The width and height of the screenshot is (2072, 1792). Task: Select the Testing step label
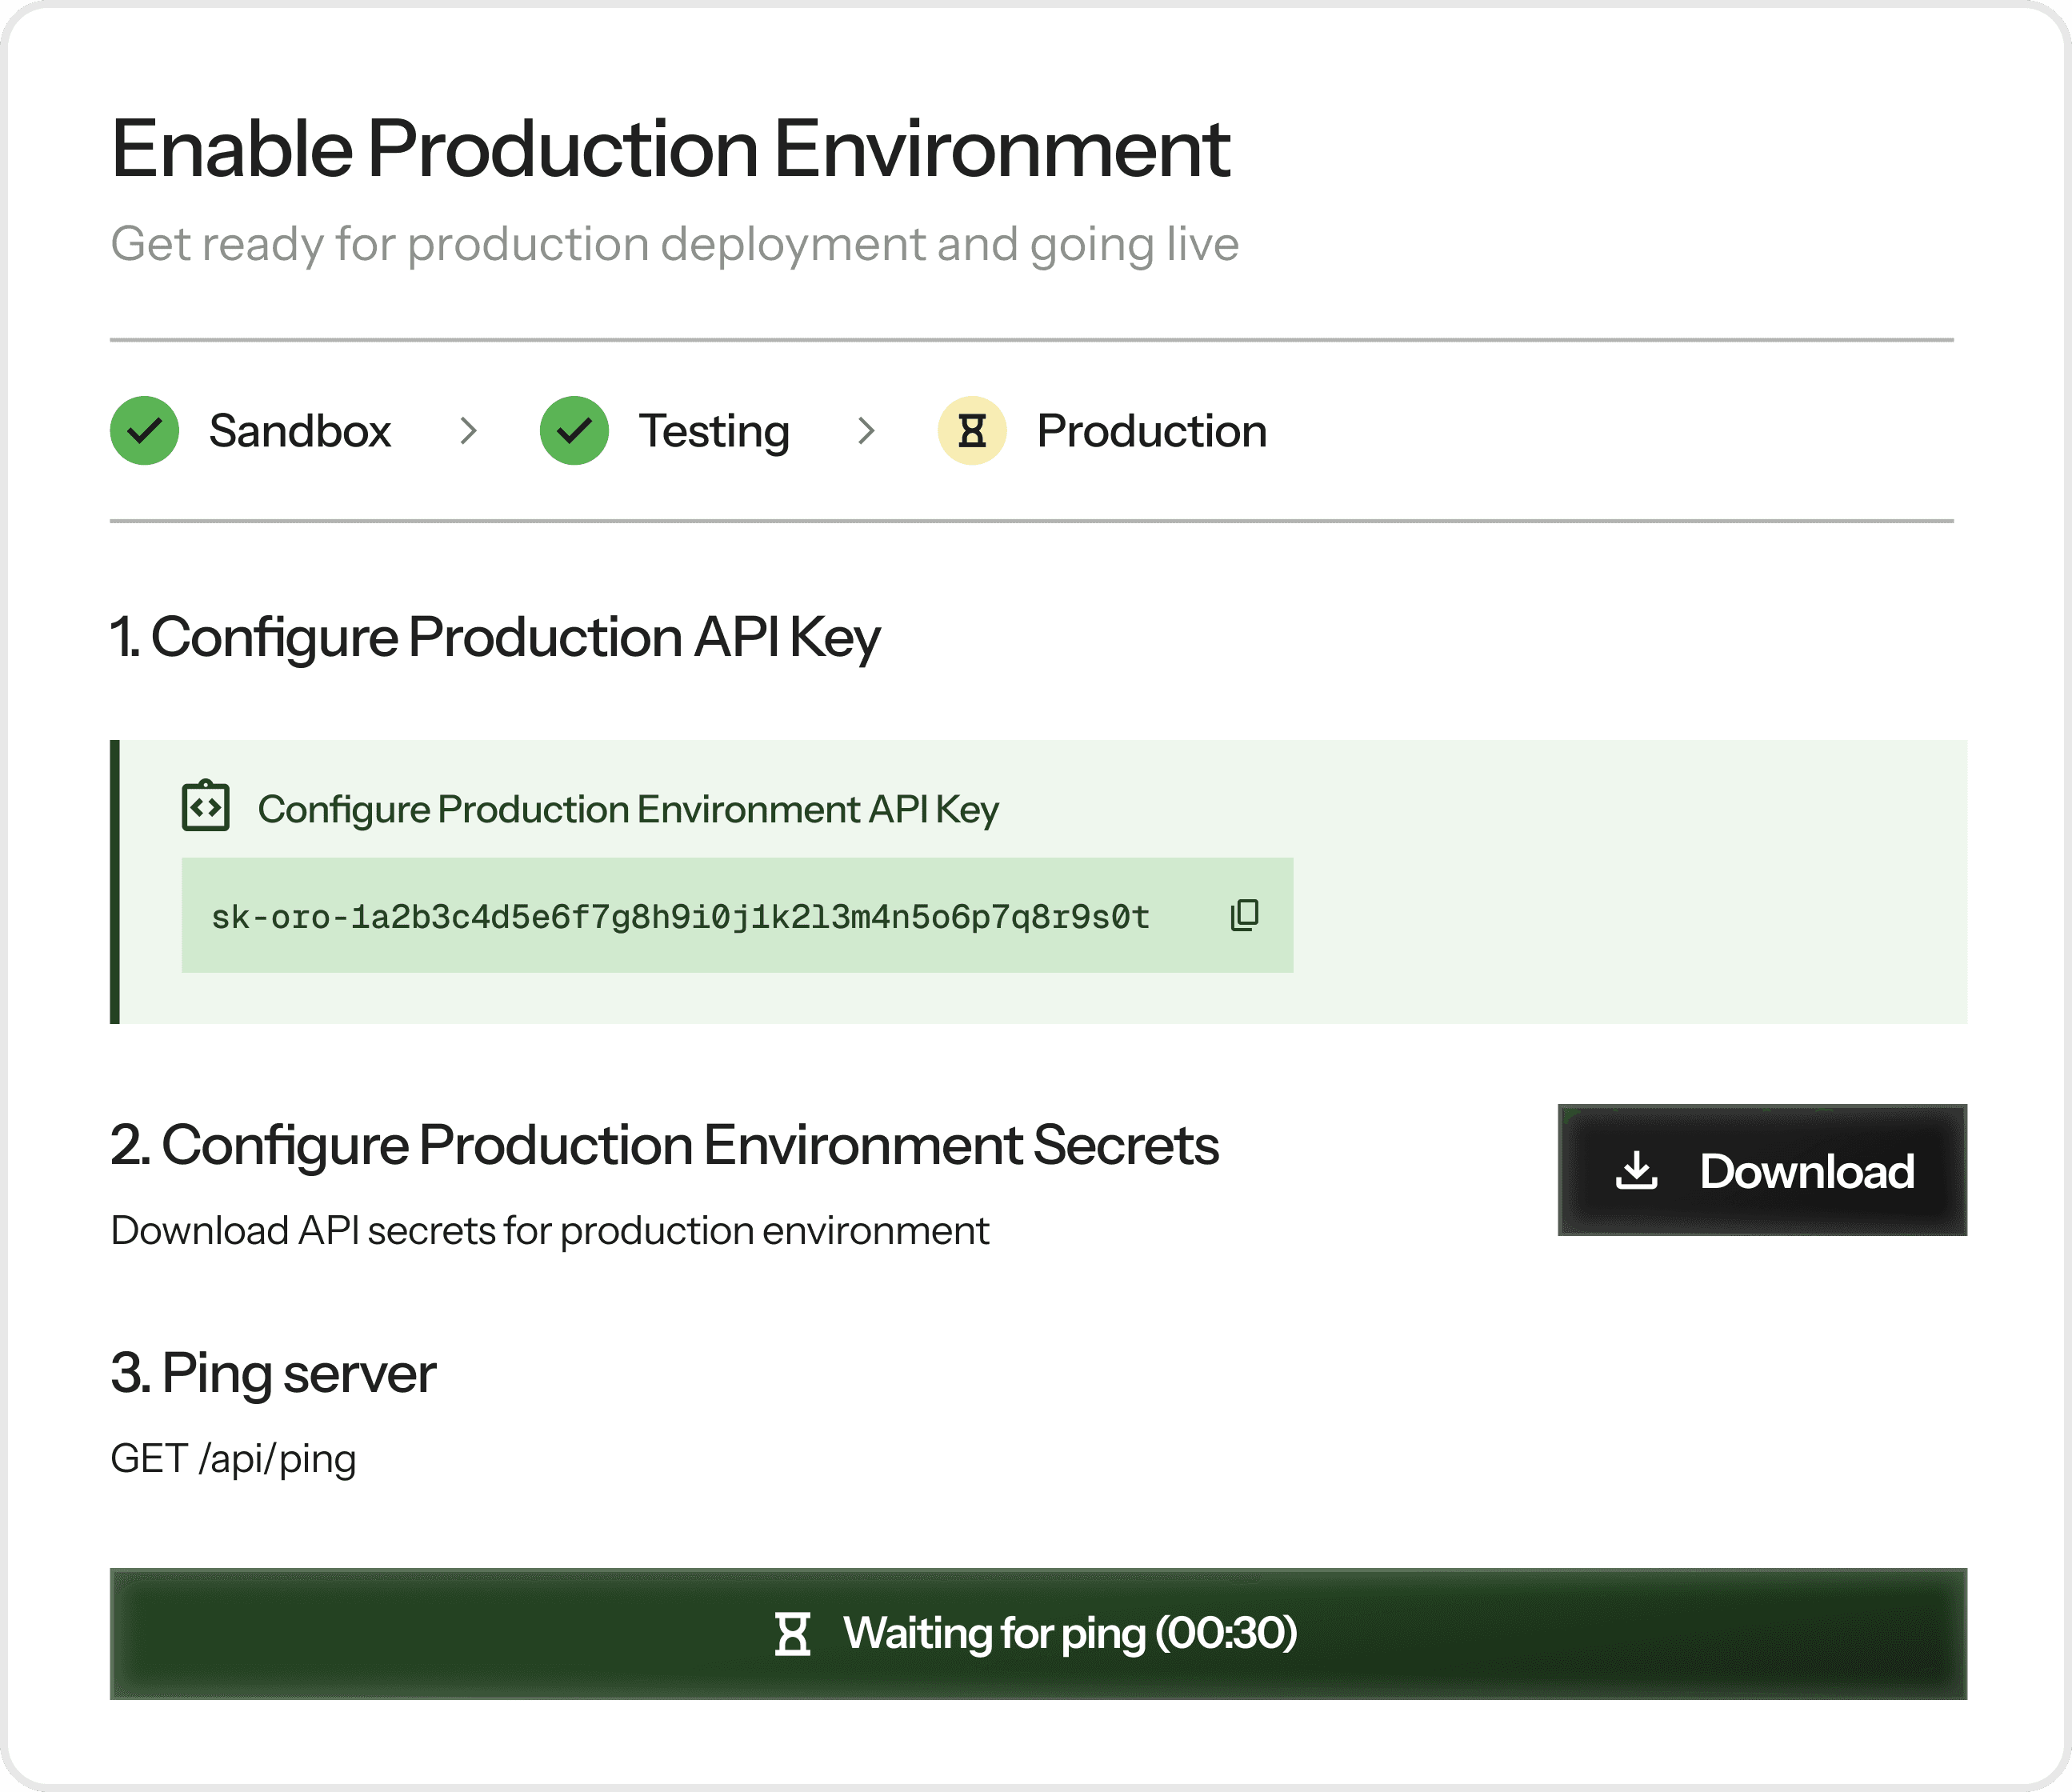tap(714, 431)
